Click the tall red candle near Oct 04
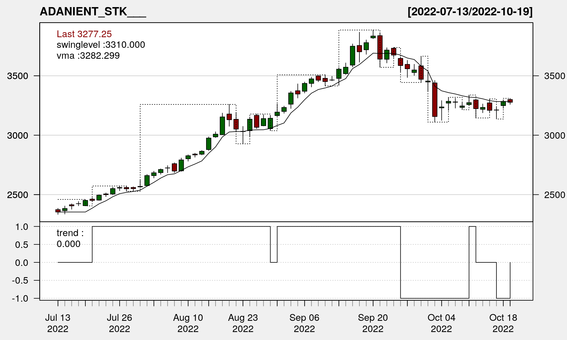 coord(434,100)
